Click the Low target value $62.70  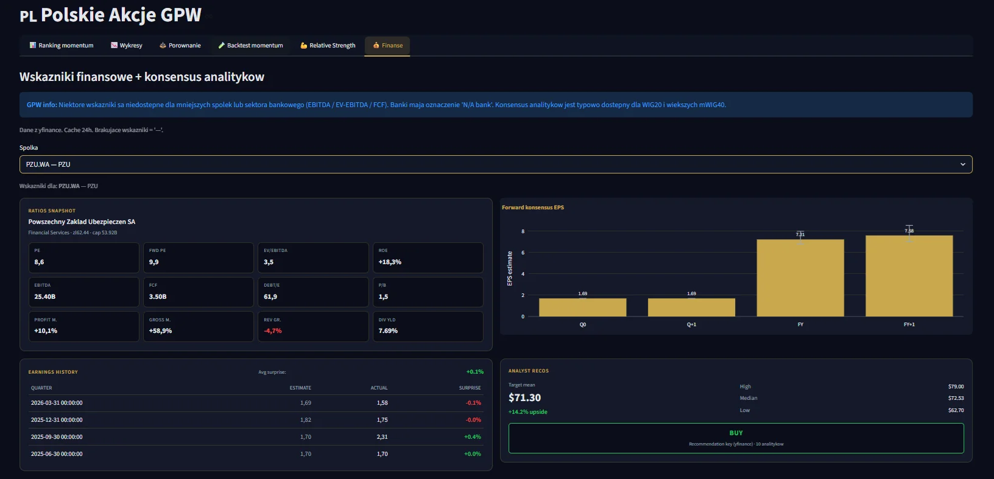(956, 410)
